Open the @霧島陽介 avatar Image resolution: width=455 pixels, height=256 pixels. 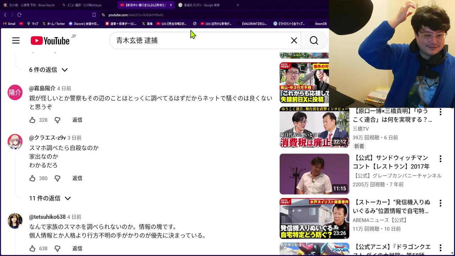(x=15, y=92)
